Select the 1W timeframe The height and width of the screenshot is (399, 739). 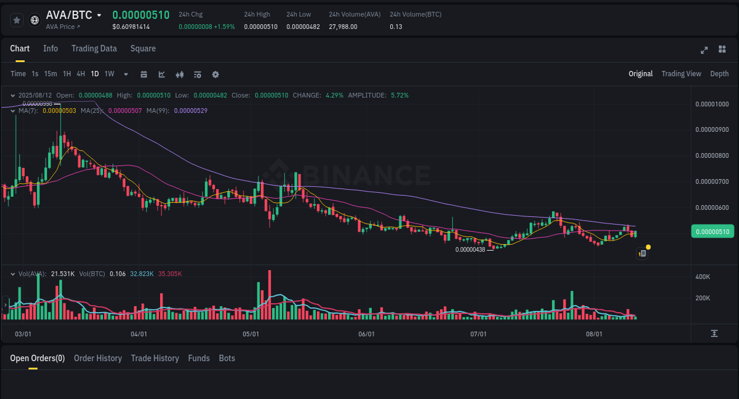click(109, 74)
